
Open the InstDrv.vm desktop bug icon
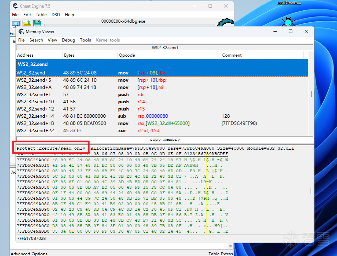[289, 22]
